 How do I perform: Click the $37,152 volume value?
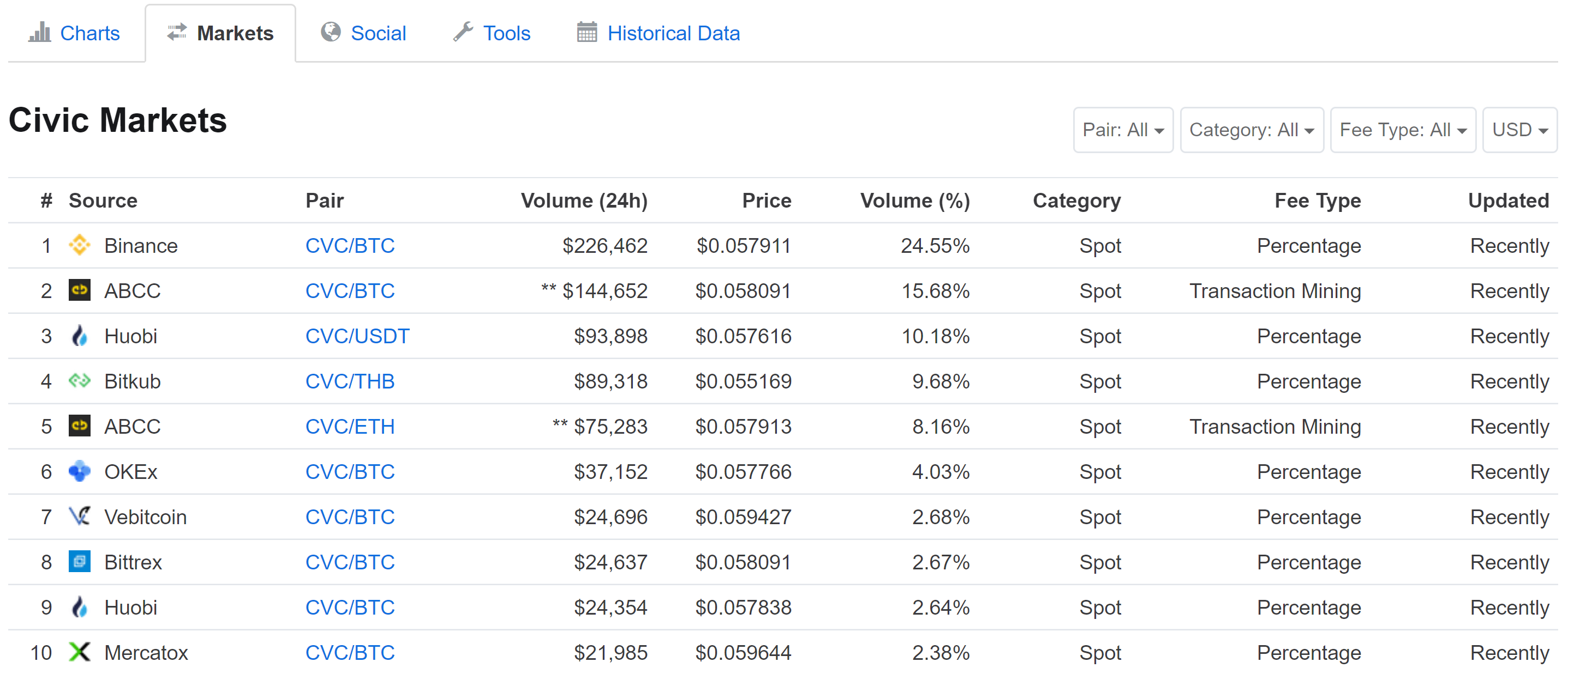pyautogui.click(x=611, y=471)
